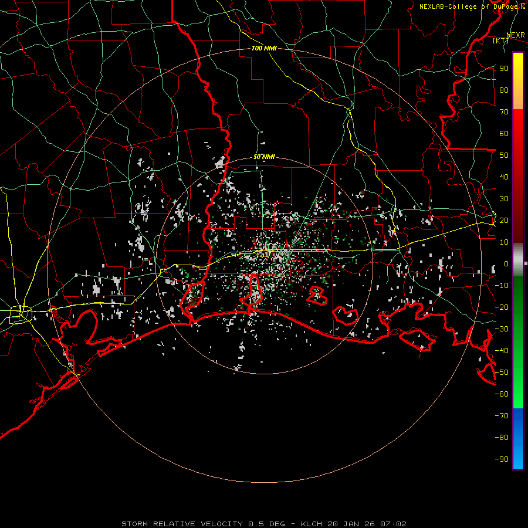Pick the gray zero-velocity segment of color bar
Viewport: 528px width, 528px height.
click(518, 260)
